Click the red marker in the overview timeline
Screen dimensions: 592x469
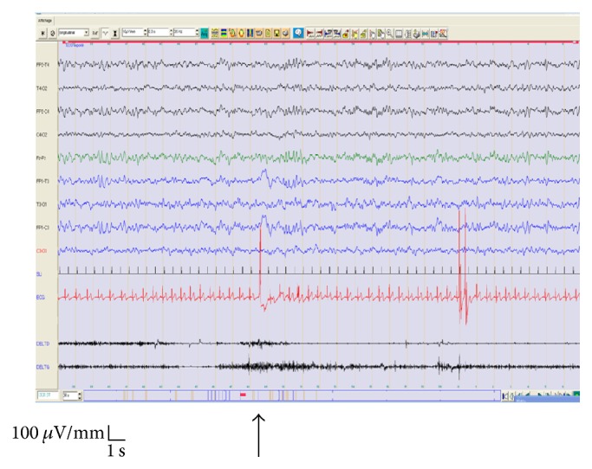(x=244, y=395)
